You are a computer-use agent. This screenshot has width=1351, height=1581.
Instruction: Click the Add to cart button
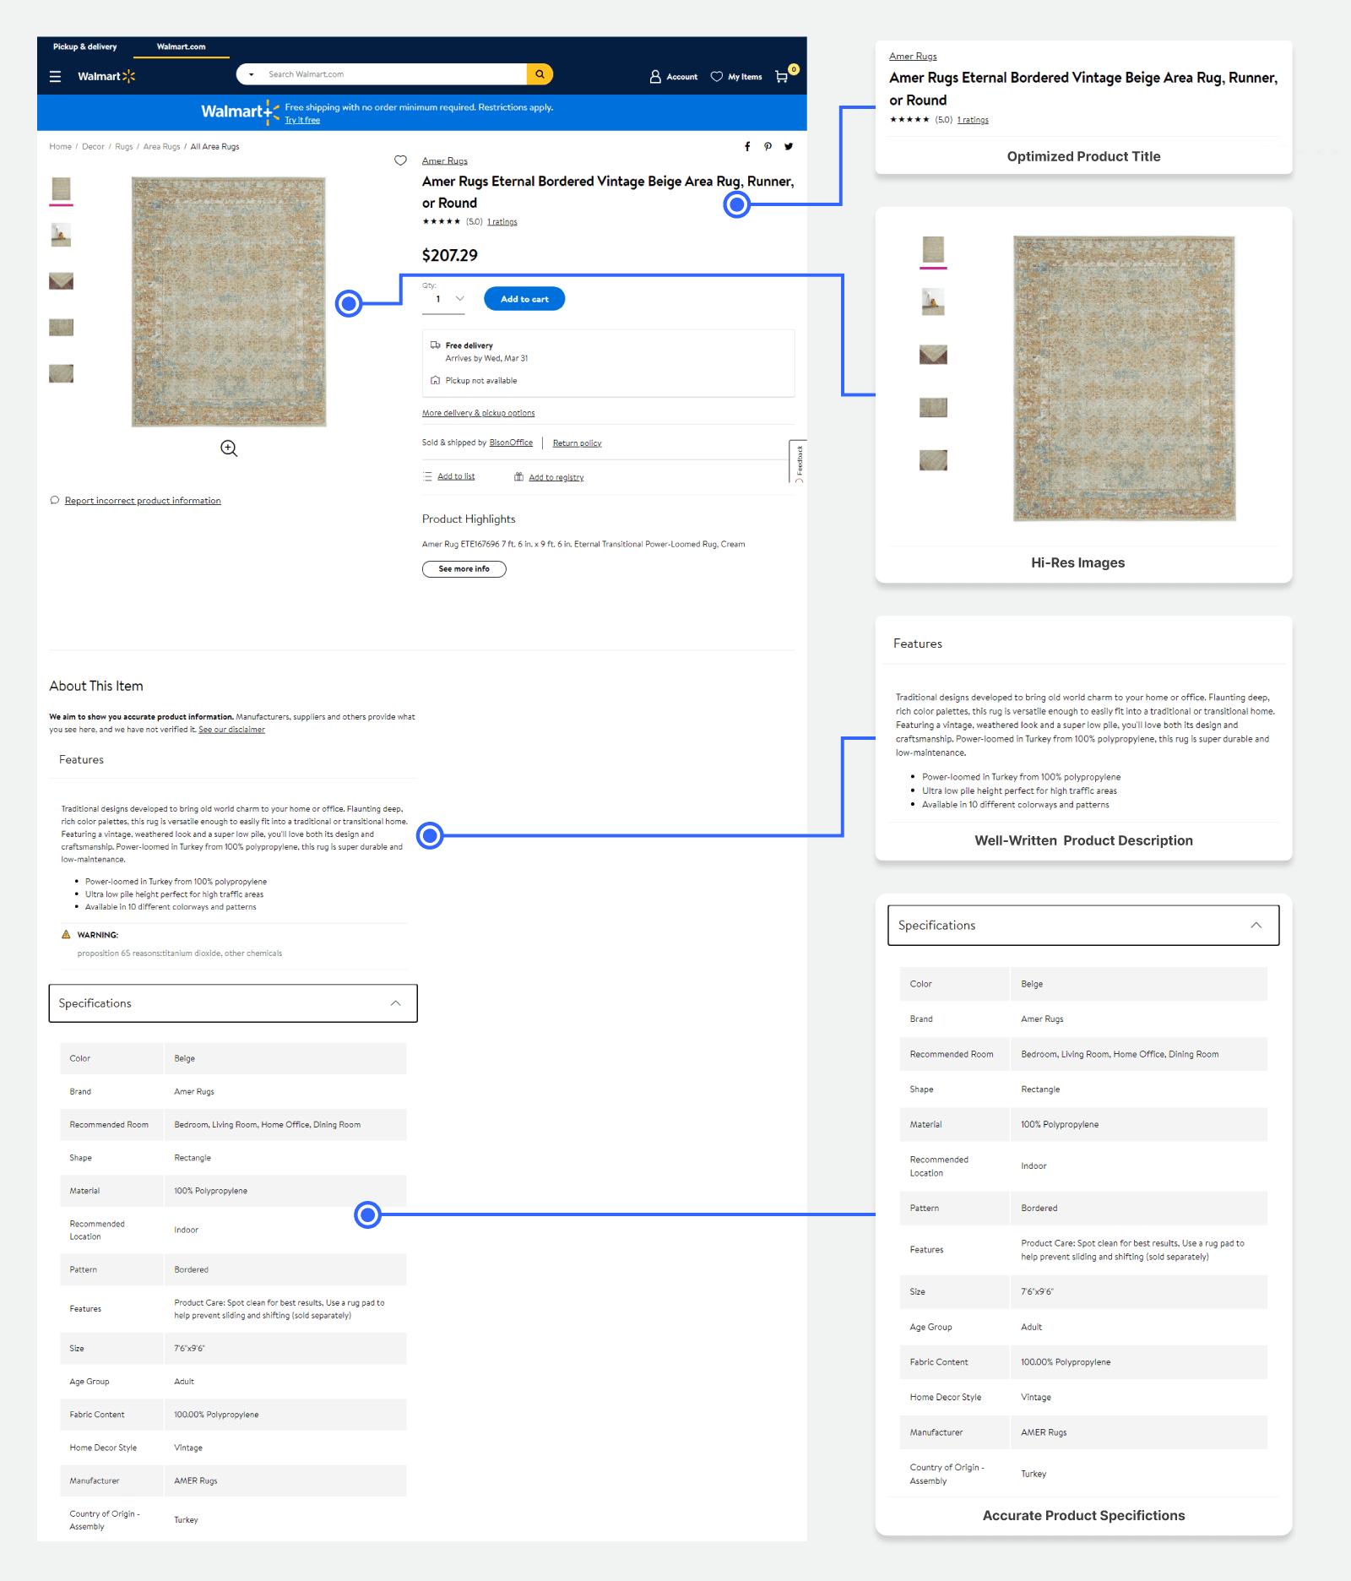[x=524, y=299]
